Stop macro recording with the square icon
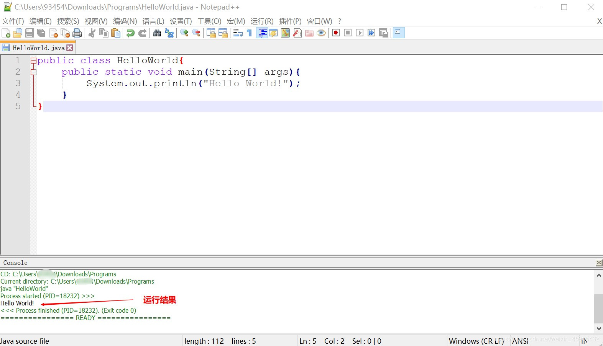Viewport: 603px width, 346px height. pos(348,33)
